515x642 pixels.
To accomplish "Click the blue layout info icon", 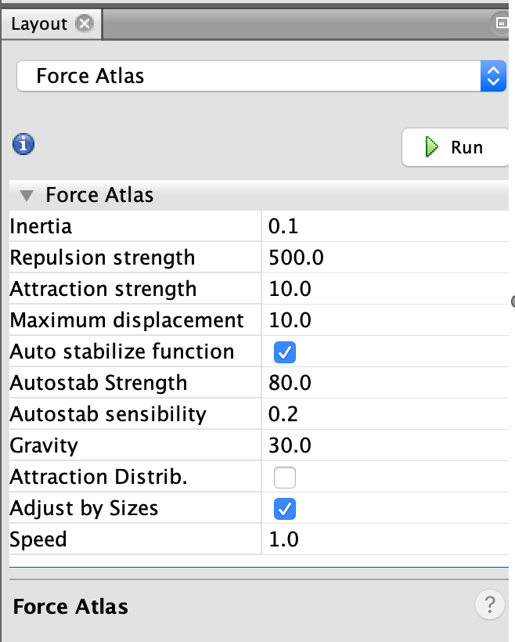I will pos(23,144).
